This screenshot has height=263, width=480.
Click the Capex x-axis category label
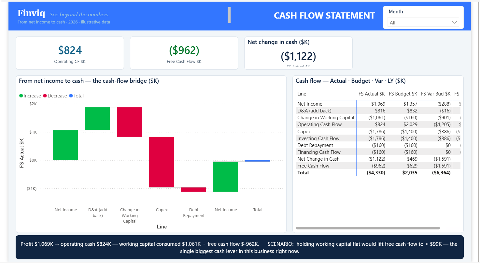tap(162, 210)
